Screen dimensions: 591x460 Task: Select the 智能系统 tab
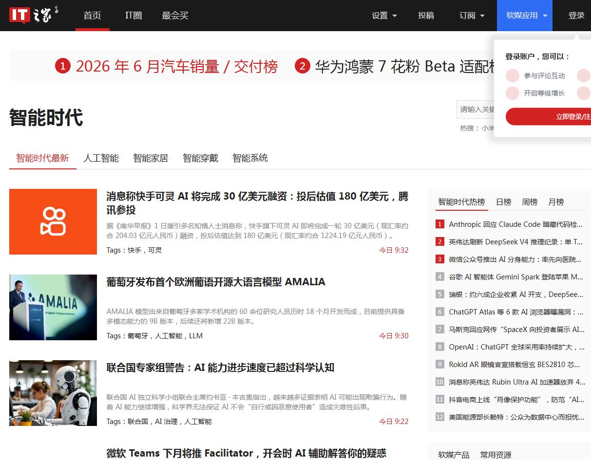250,158
